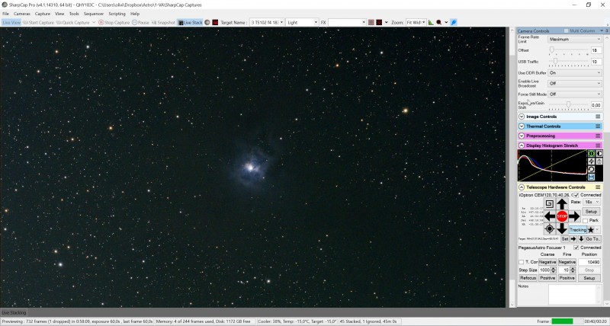Image resolution: width=610 pixels, height=326 pixels.
Task: Click the lightning bolt auto stretch icon
Action: pyautogui.click(x=591, y=161)
